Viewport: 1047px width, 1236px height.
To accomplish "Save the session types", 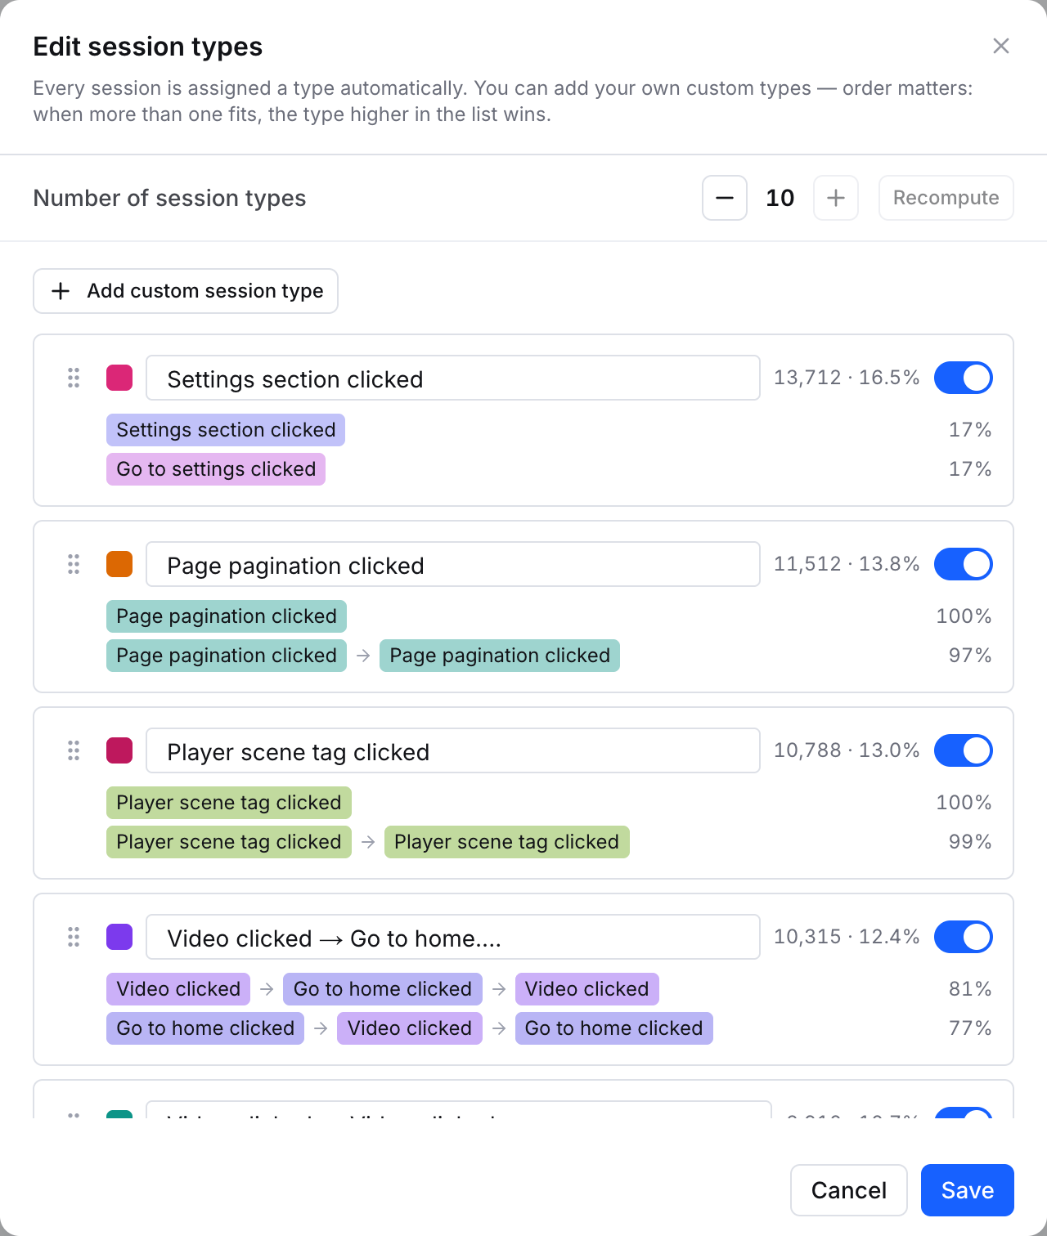I will [968, 1190].
